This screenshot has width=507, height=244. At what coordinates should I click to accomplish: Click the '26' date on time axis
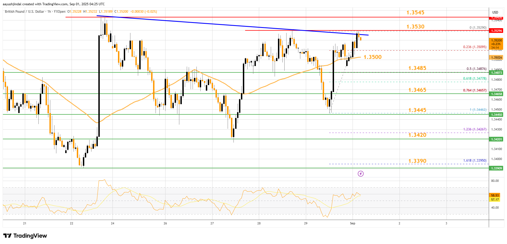165,223
